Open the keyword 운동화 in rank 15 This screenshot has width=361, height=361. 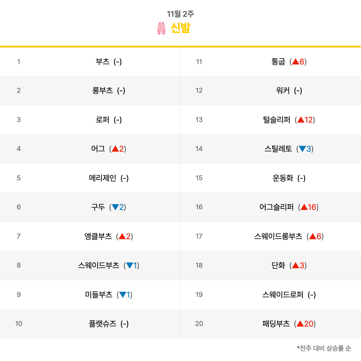pos(283,178)
